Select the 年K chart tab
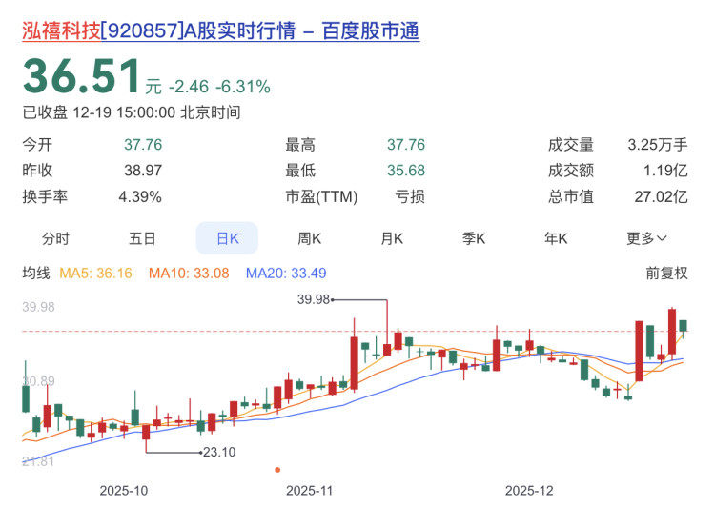This screenshot has width=715, height=508. click(556, 238)
